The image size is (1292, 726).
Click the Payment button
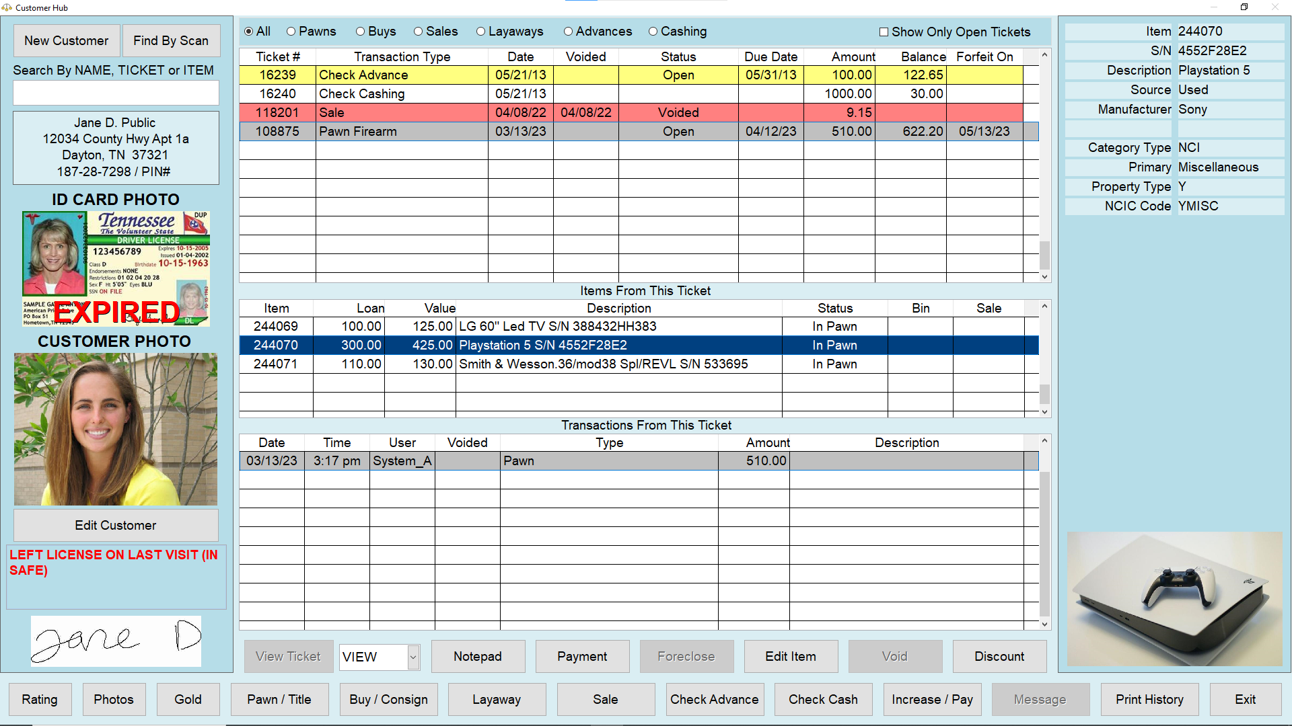pyautogui.click(x=582, y=657)
